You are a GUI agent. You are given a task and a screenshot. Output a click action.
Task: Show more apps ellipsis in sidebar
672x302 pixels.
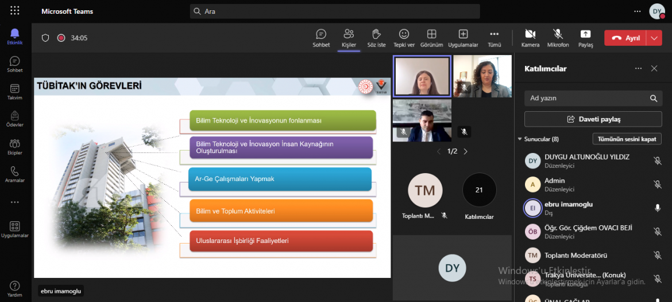(15, 202)
